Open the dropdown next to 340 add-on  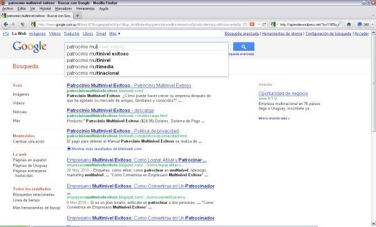[x=372, y=24]
